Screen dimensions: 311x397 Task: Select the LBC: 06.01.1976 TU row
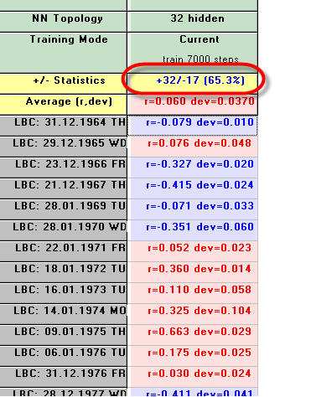click(x=63, y=356)
